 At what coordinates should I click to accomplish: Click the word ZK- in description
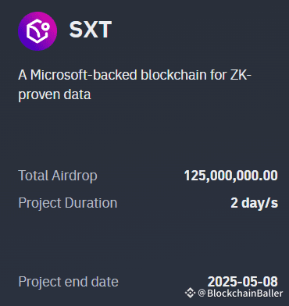point(239,75)
